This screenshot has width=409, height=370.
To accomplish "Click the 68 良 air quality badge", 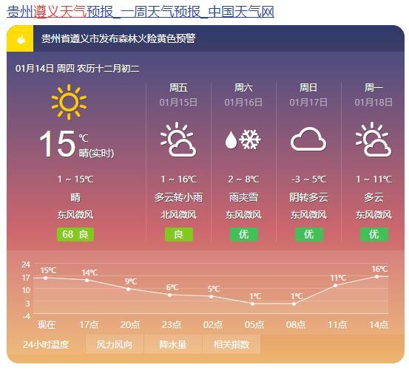I will (x=75, y=234).
